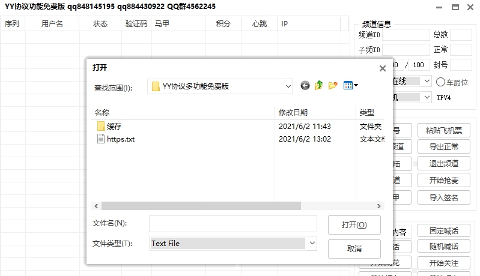Open the view menu icon in dialog

[x=350, y=86]
